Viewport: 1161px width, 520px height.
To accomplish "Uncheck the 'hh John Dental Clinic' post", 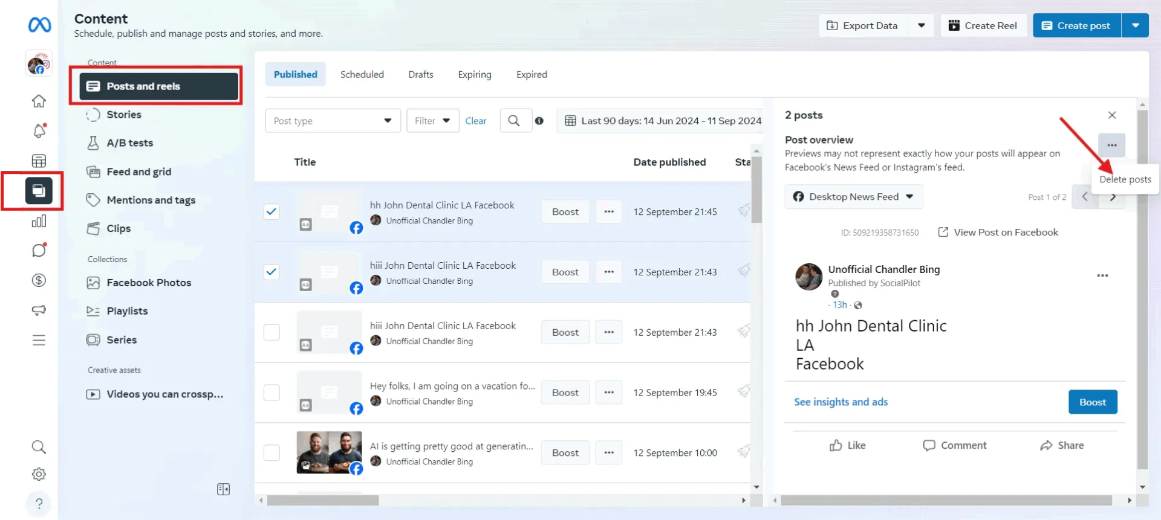I will 272,211.
